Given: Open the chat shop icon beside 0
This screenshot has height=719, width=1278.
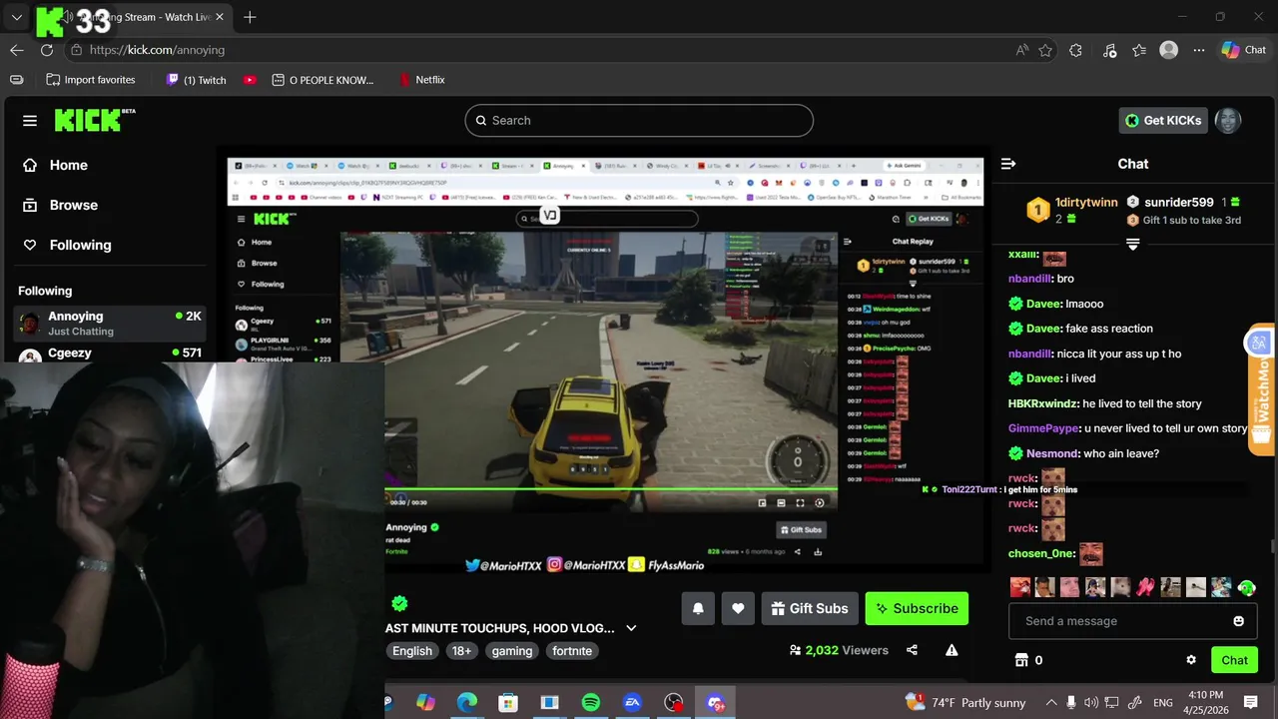Looking at the screenshot, I should tap(1020, 660).
